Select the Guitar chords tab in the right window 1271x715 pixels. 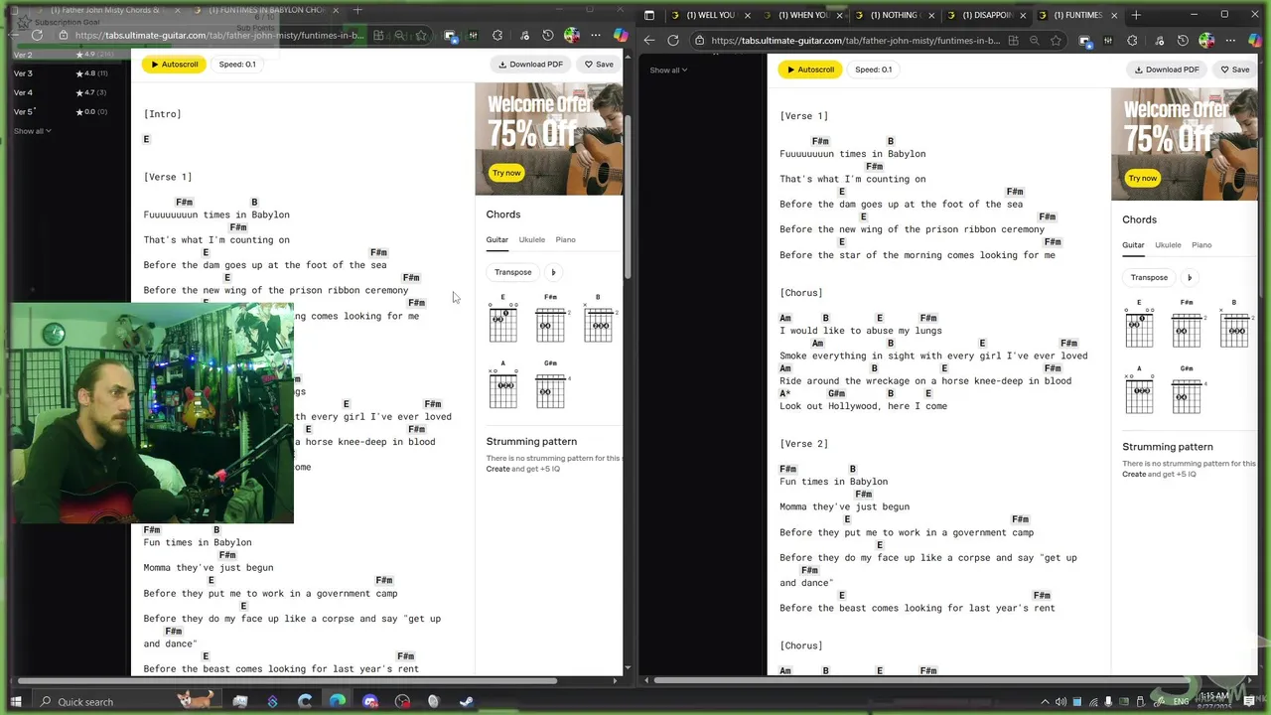tap(1133, 245)
